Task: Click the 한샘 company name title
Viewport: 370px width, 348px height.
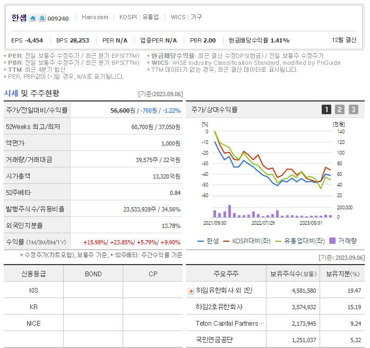Action: [x=19, y=18]
